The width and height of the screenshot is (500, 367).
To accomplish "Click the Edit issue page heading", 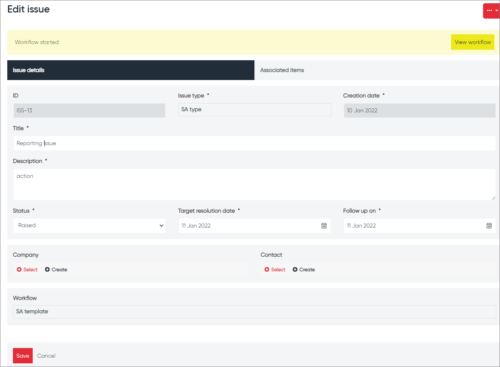I will click(29, 9).
